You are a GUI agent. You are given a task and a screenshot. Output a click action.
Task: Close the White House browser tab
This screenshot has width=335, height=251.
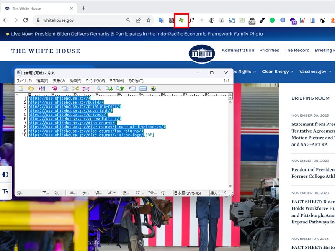point(72,8)
